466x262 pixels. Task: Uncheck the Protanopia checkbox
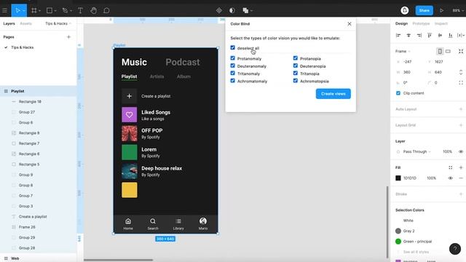point(295,58)
